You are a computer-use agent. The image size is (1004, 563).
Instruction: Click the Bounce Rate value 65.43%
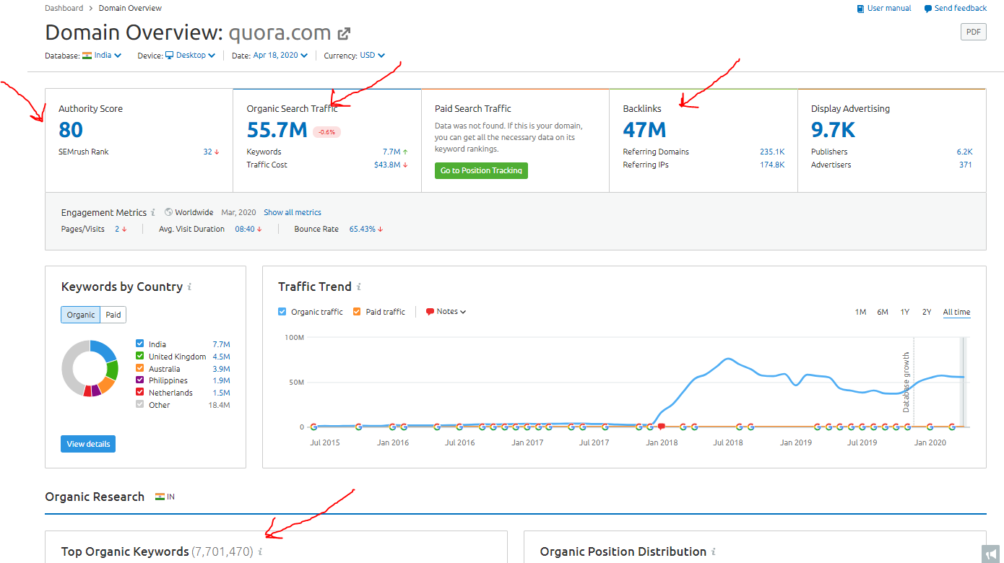[363, 229]
